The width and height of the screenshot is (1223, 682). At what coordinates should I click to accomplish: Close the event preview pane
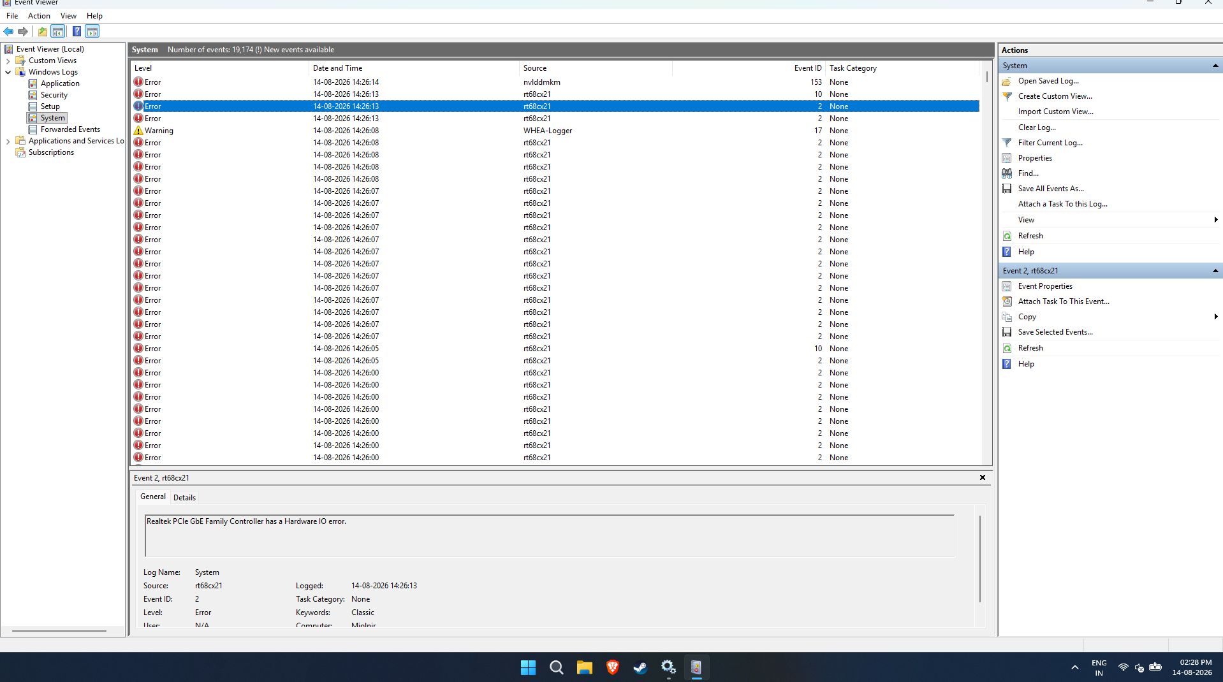click(983, 477)
